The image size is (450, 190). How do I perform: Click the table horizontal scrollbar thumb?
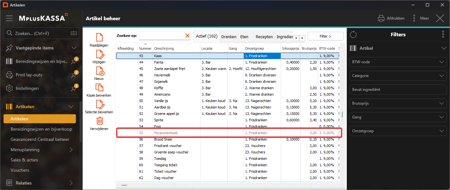pyautogui.click(x=124, y=185)
